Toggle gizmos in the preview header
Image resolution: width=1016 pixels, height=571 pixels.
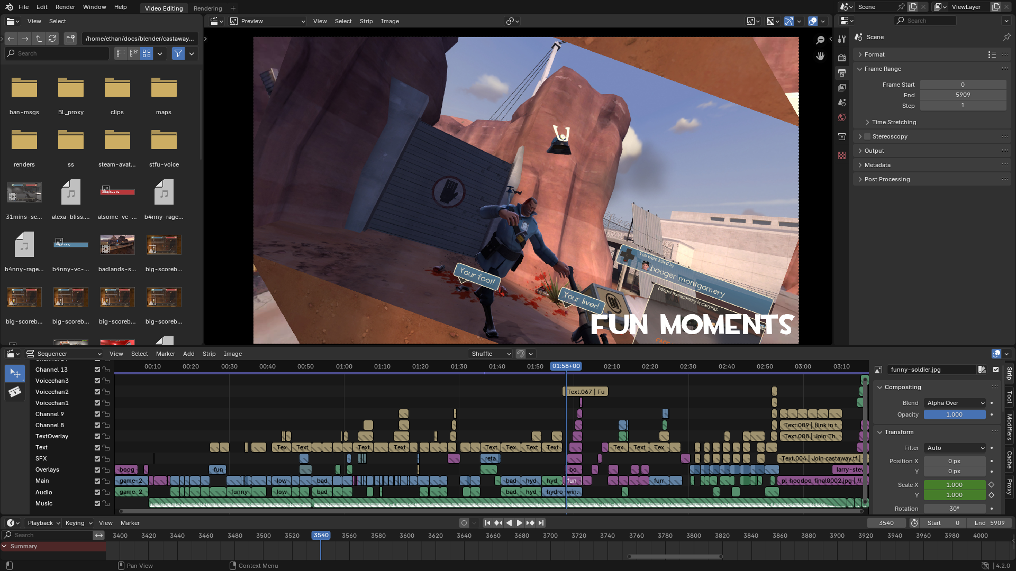(788, 21)
